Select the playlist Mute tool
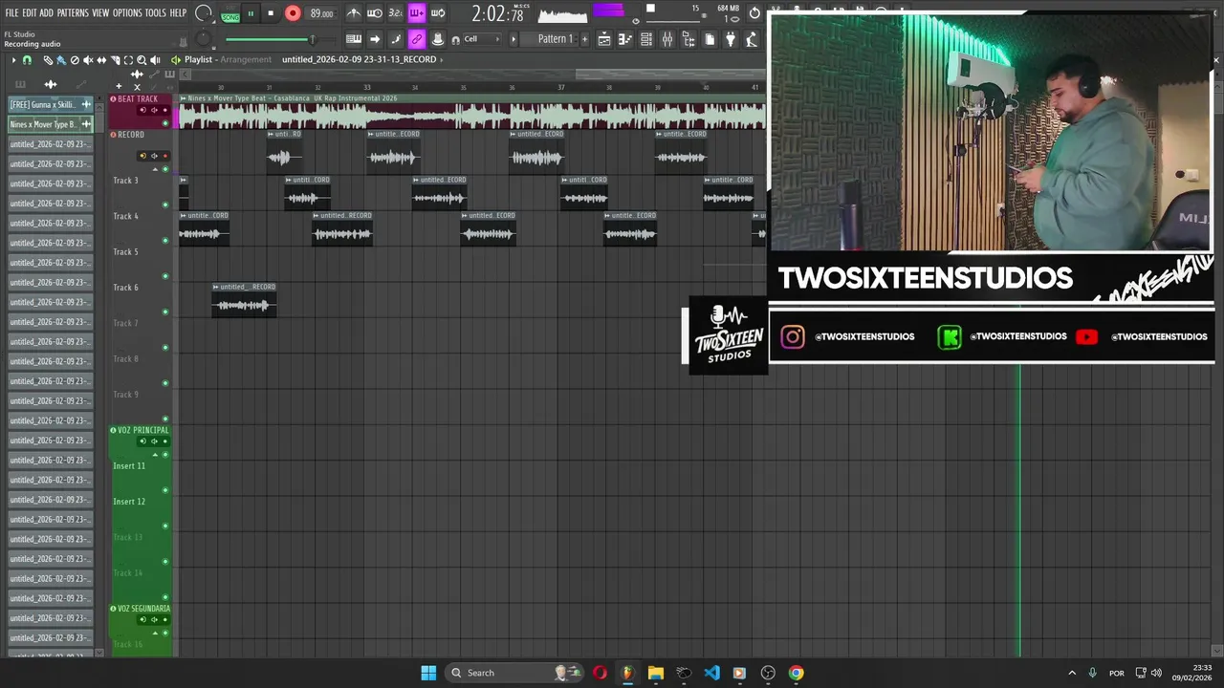The width and height of the screenshot is (1224, 688). click(x=88, y=60)
